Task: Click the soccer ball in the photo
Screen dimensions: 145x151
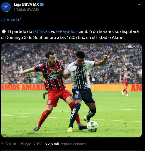Action: click(x=92, y=126)
